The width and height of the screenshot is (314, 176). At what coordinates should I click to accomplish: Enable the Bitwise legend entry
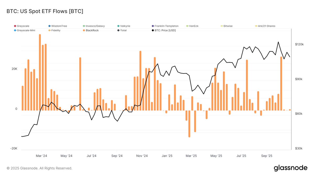[228, 26]
